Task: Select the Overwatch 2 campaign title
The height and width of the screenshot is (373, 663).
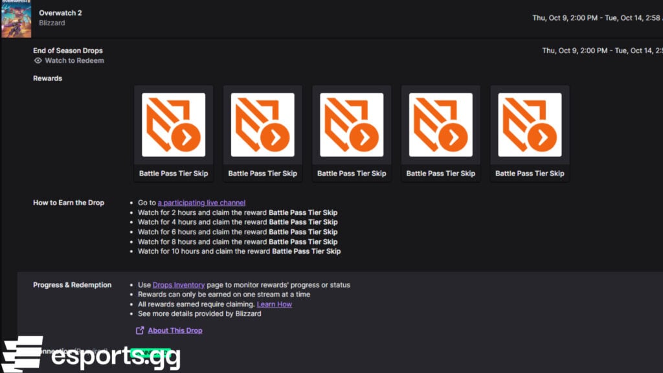Action: (x=60, y=12)
